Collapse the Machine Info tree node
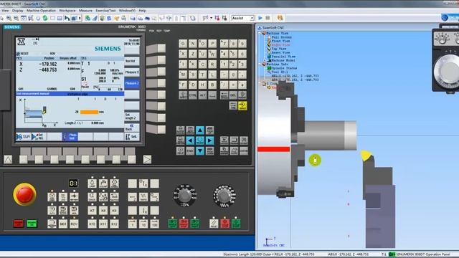459x258 pixels. 260,64
